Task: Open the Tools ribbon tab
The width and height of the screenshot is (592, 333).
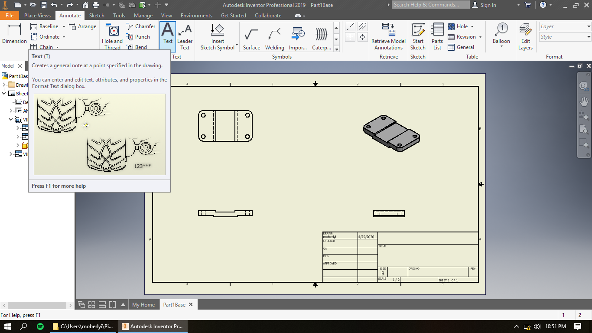Action: pyautogui.click(x=119, y=16)
